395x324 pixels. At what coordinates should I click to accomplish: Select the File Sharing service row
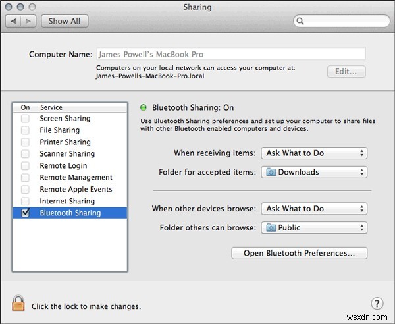(x=70, y=130)
